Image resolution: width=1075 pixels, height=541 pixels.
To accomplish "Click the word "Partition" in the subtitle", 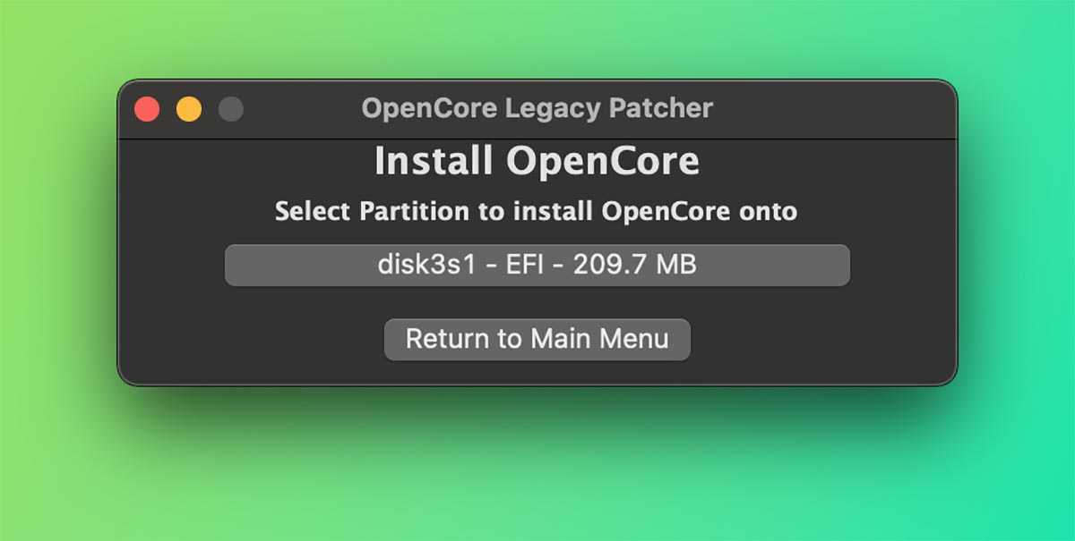I will click(413, 212).
